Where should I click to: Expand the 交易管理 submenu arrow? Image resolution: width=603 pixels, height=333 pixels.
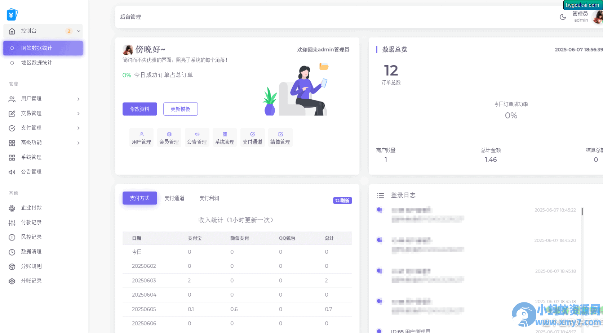click(x=78, y=113)
